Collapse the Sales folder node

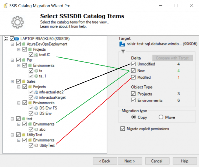click(x=12, y=81)
